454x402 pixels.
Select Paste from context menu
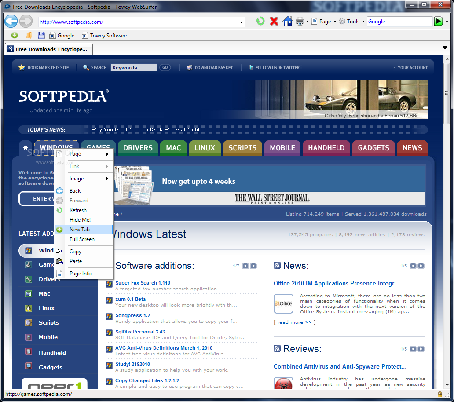click(84, 261)
